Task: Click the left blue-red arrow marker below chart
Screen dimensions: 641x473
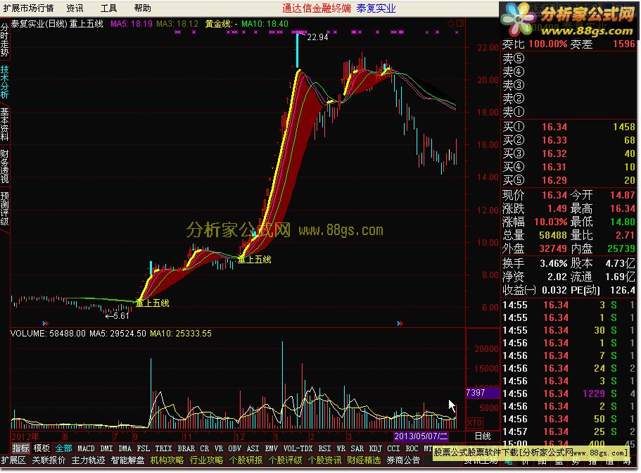Action: coord(45,323)
